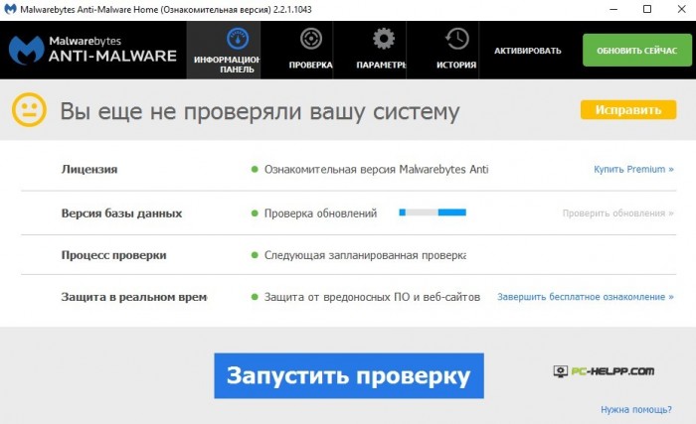
Task: Select the Защита в реальном времени label
Action: [134, 297]
